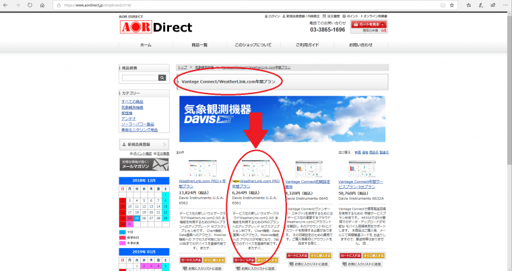The width and height of the screenshot is (512, 271).
Task: Open WeatherLink.com PRO年間プラン title link
Action: (256, 184)
